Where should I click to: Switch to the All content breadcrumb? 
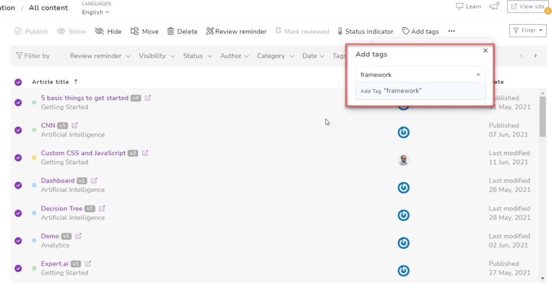pos(48,7)
